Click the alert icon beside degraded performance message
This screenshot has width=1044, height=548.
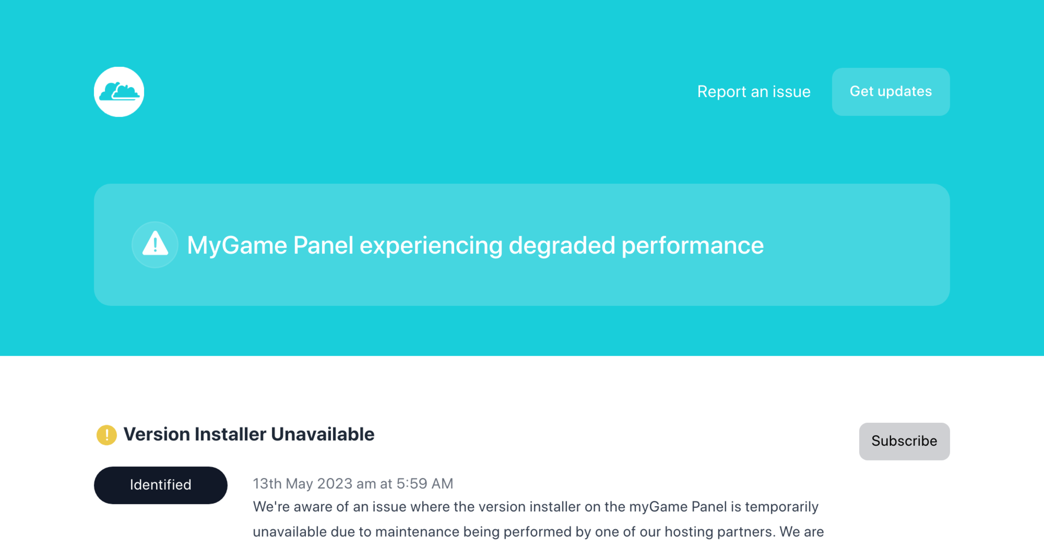(x=154, y=244)
